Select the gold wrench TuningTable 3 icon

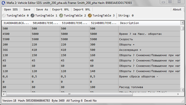(90, 15)
